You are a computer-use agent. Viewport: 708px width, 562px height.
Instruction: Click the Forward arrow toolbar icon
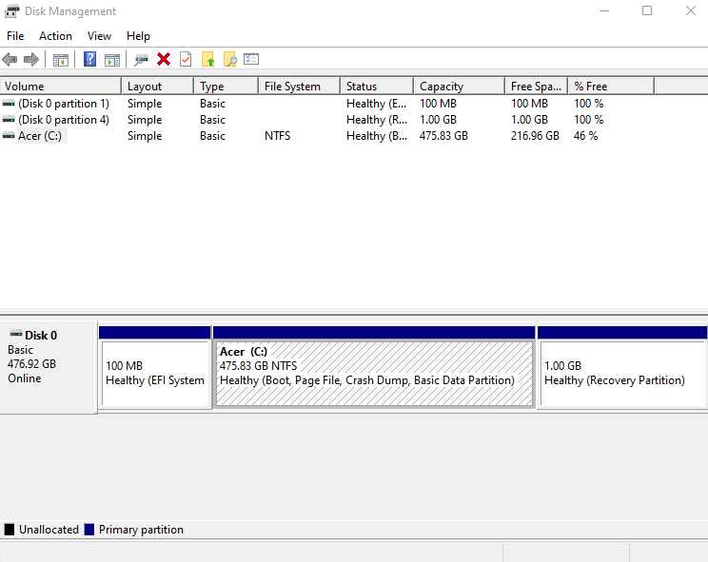coord(31,60)
